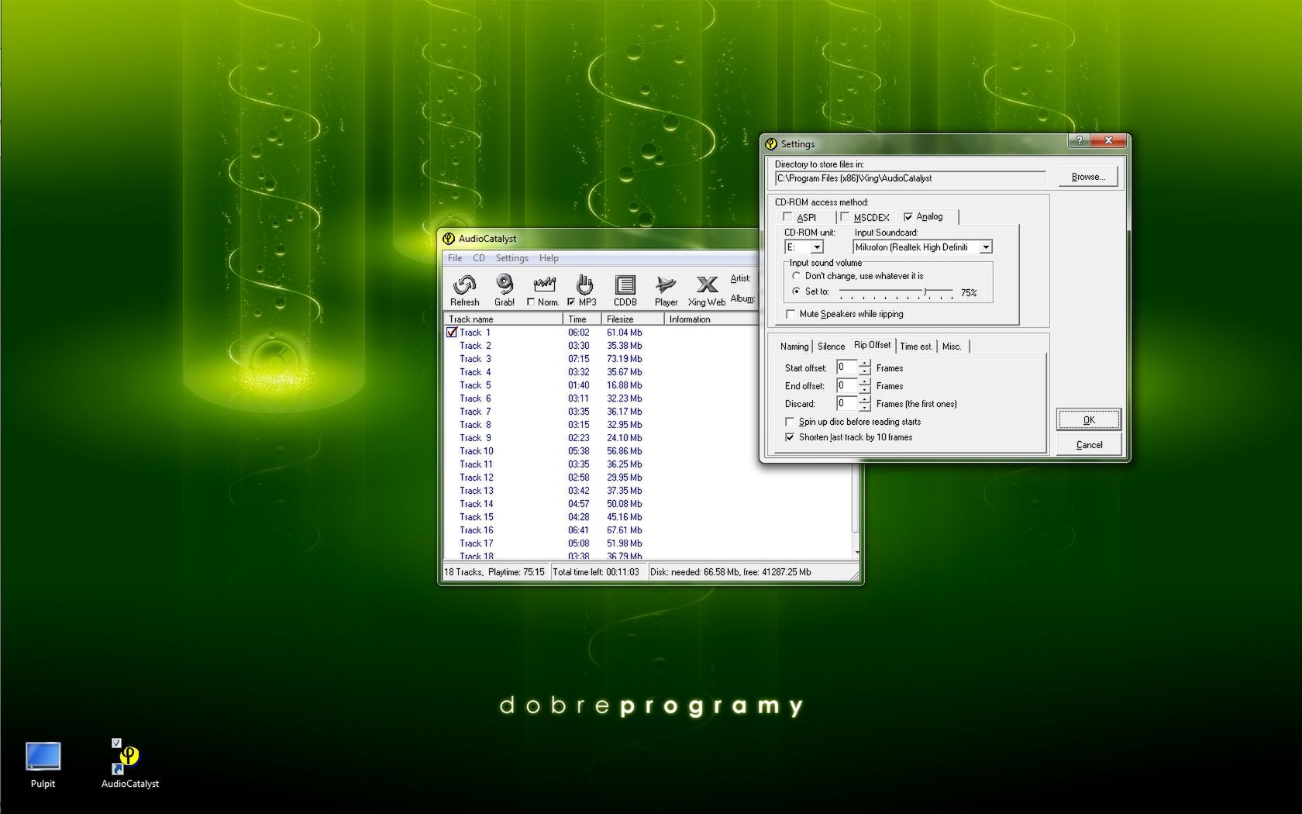Switch to the Rip Offset tab
The height and width of the screenshot is (814, 1302).
[x=873, y=345]
